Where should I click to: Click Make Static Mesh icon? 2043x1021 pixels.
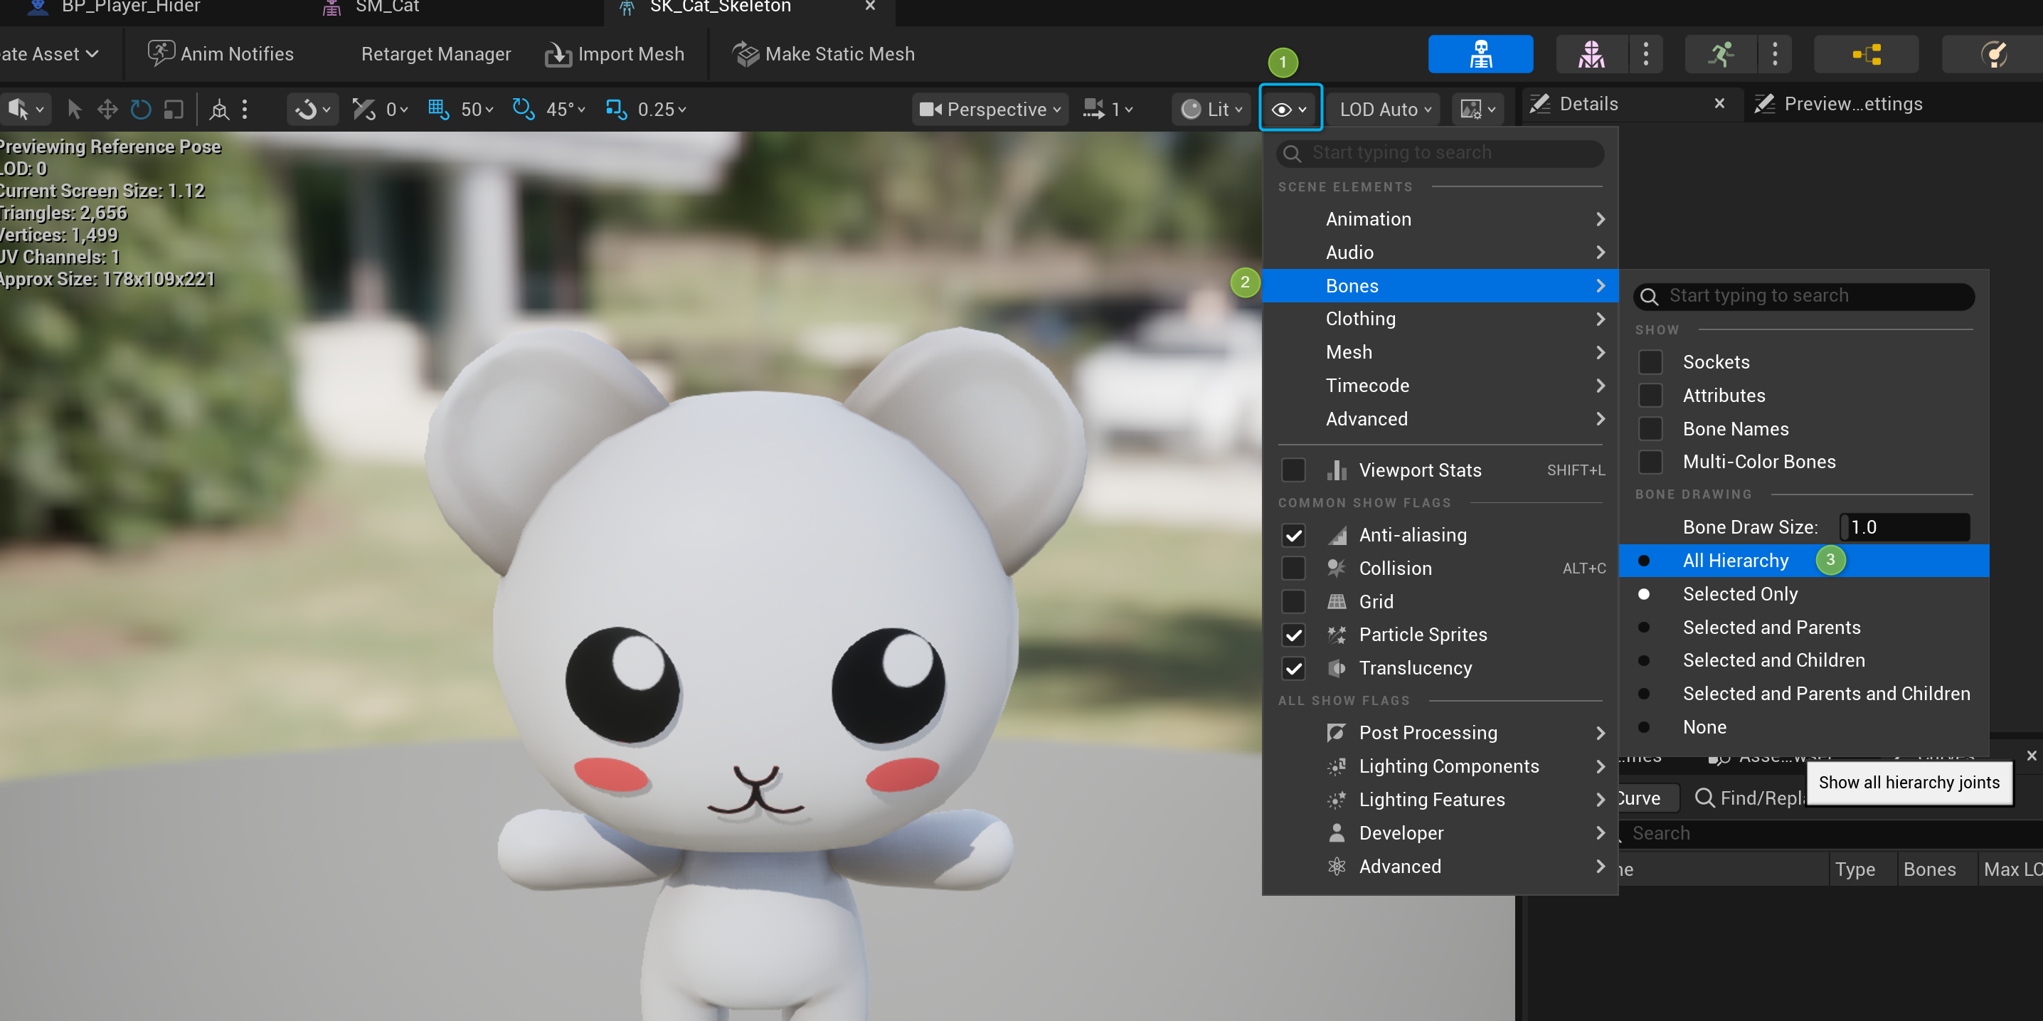(x=745, y=54)
